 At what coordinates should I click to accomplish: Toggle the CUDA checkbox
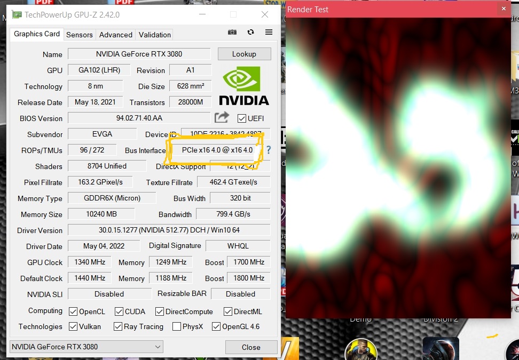tap(119, 311)
